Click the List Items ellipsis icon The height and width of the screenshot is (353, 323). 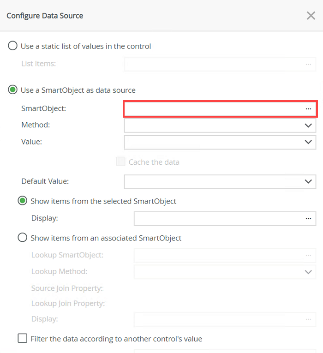tap(308, 64)
